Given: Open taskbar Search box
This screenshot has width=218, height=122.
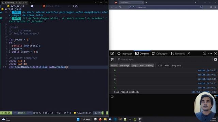Looking at the screenshot, I should (x=87, y=119).
